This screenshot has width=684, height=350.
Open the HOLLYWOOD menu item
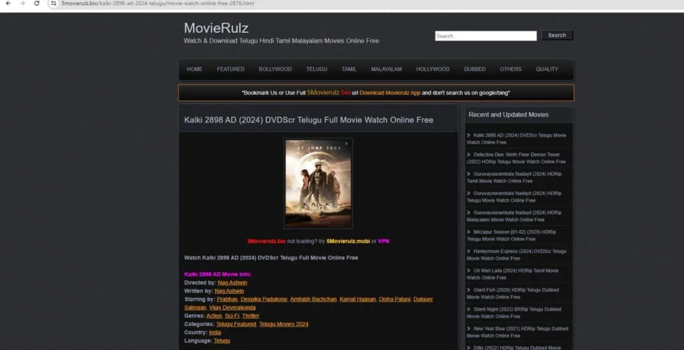(433, 69)
